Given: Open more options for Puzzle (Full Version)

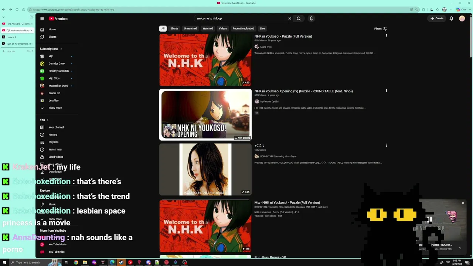Looking at the screenshot, I should [387, 36].
